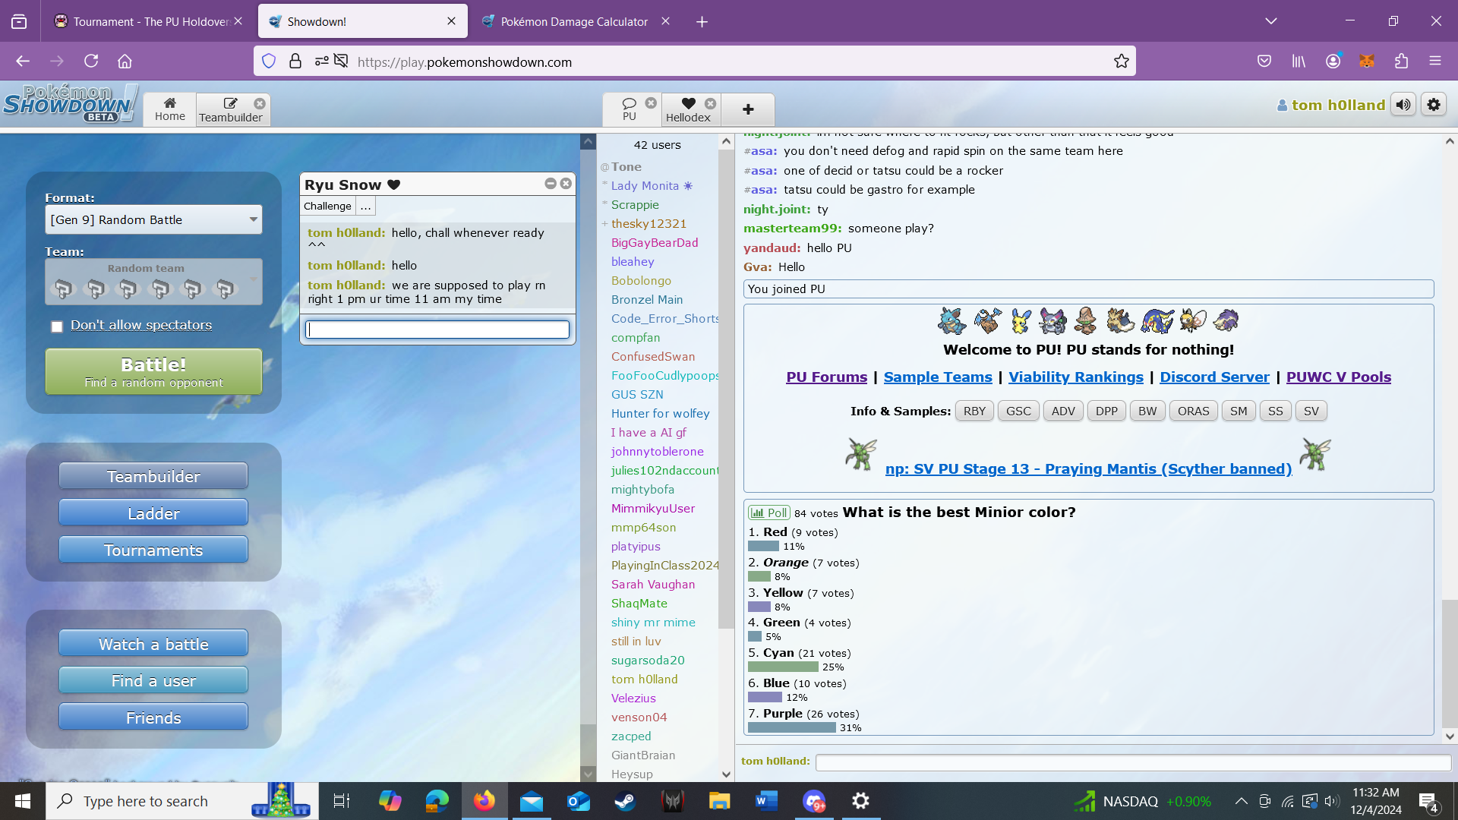Click the Ryu Snow private message input
The height and width of the screenshot is (820, 1458).
(437, 329)
